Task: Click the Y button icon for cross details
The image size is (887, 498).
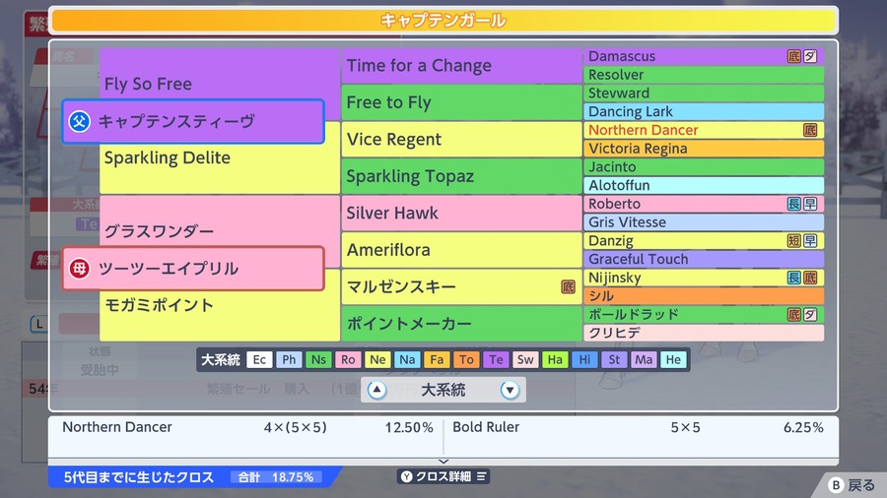Action: click(407, 476)
